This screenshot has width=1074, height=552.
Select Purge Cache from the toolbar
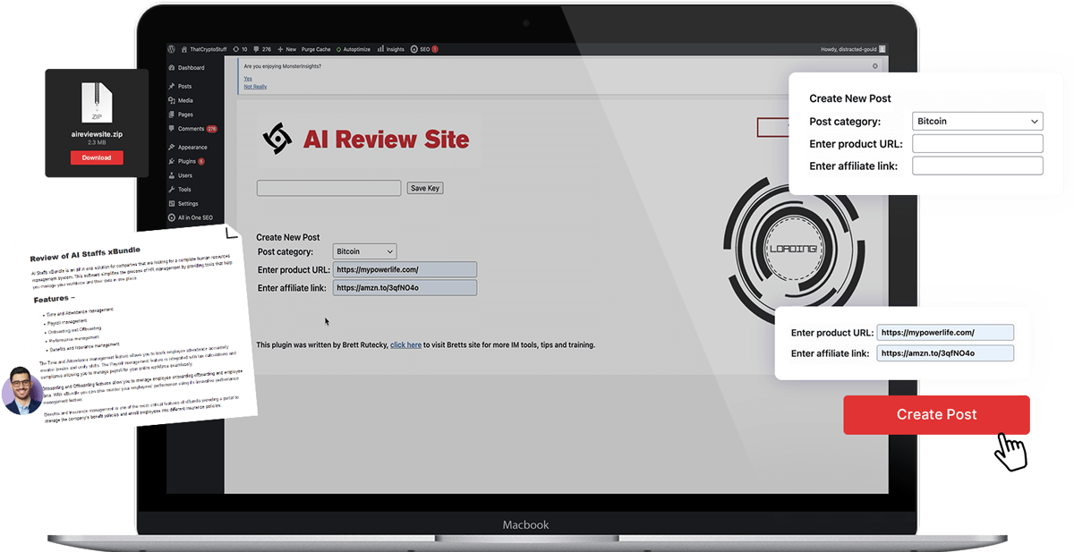[316, 49]
